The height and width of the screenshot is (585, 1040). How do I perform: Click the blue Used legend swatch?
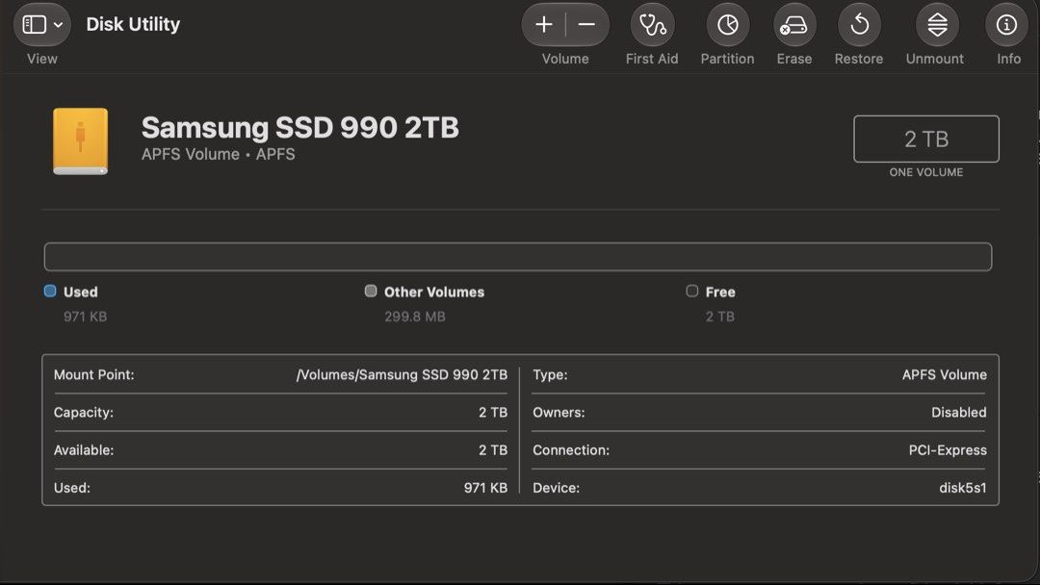click(50, 291)
